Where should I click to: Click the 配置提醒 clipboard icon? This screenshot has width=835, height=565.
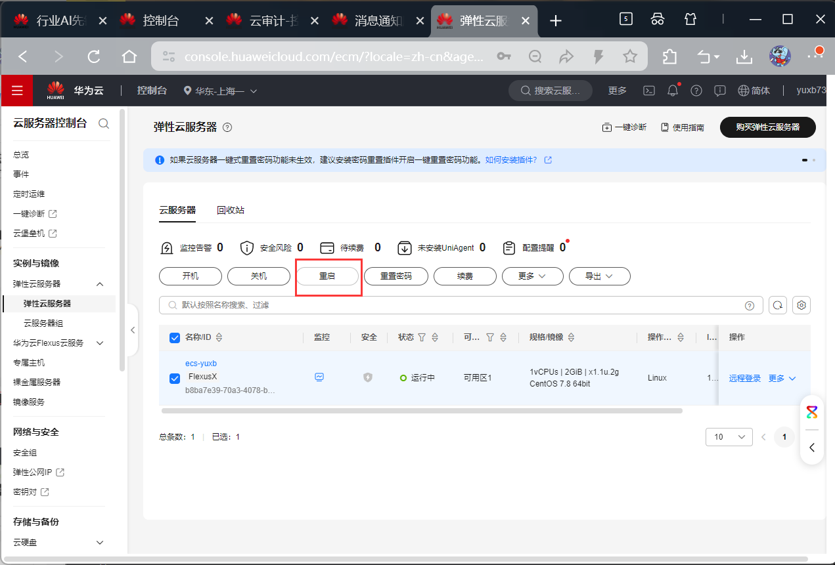[x=508, y=248]
